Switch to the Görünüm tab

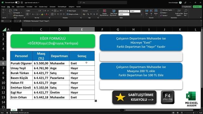point(52,7)
